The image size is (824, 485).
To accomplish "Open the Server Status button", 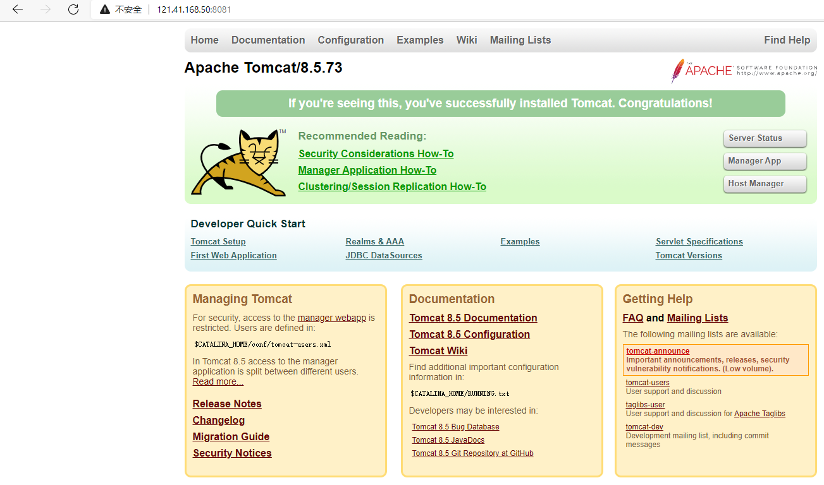I will point(765,138).
